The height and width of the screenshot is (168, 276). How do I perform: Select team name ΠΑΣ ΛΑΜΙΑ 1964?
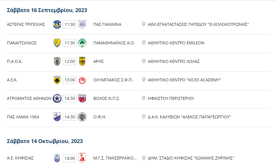23,117
